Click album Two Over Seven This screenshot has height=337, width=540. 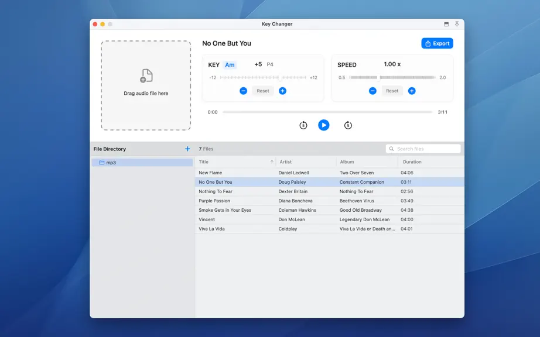click(x=357, y=173)
